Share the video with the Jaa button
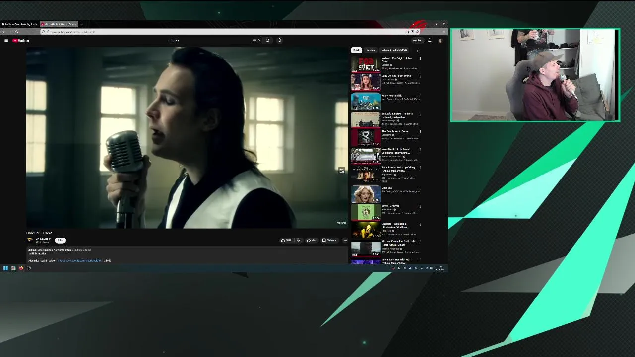This screenshot has width=635, height=357. (x=311, y=240)
